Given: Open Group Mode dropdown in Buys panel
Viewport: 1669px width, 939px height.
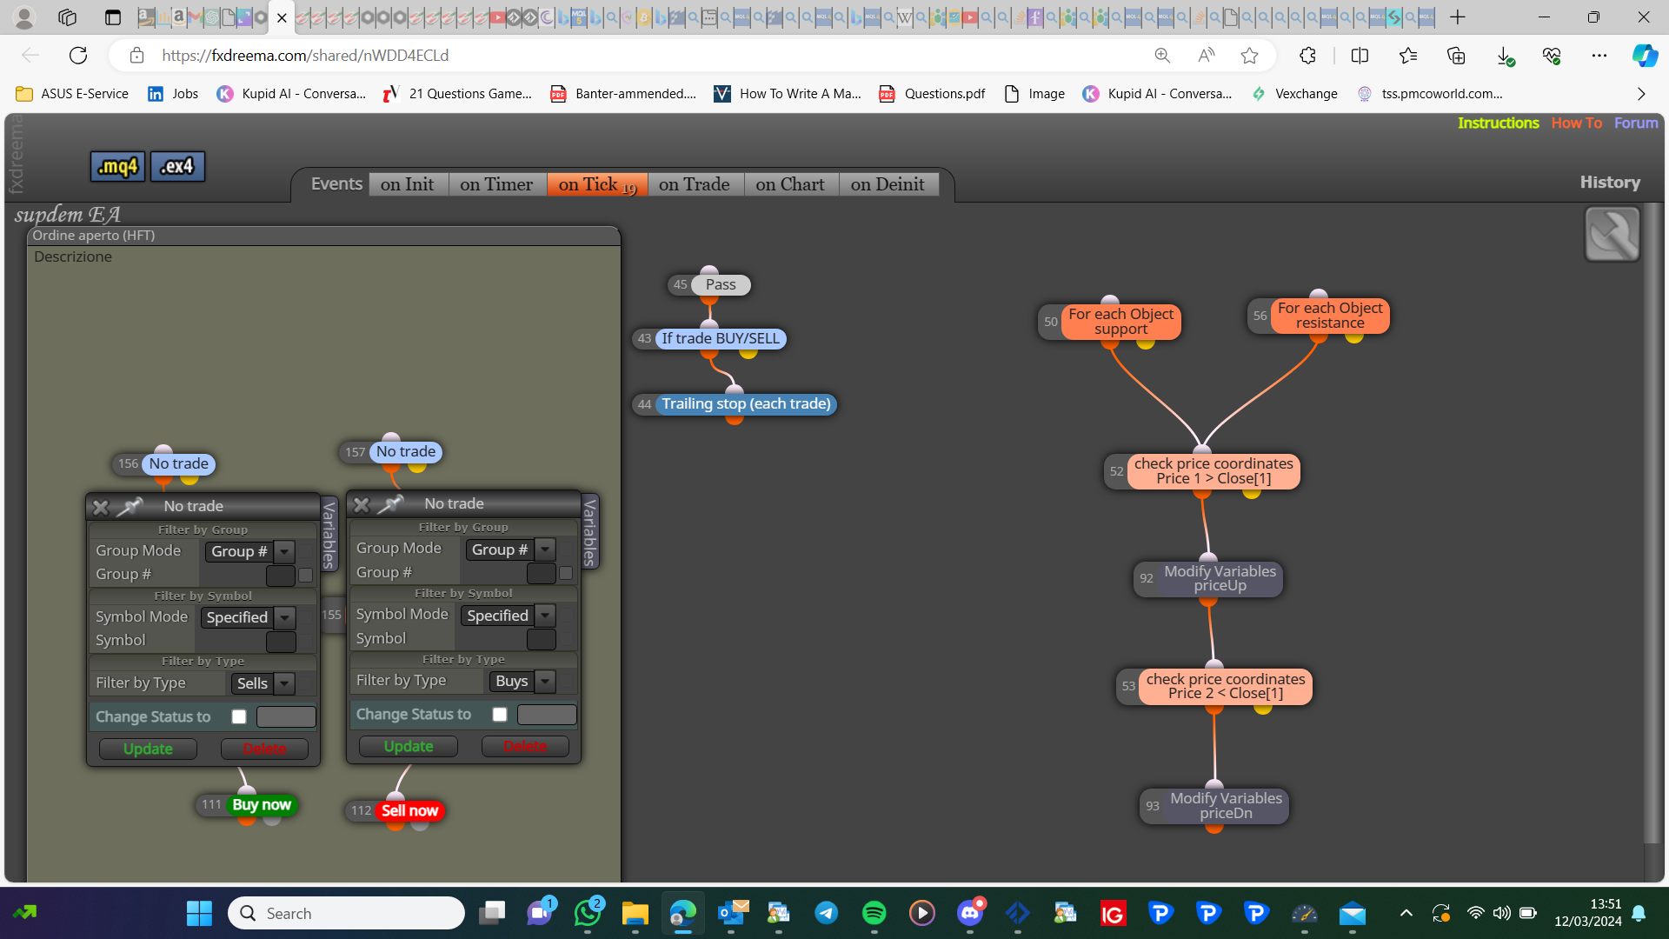Looking at the screenshot, I should pos(510,549).
